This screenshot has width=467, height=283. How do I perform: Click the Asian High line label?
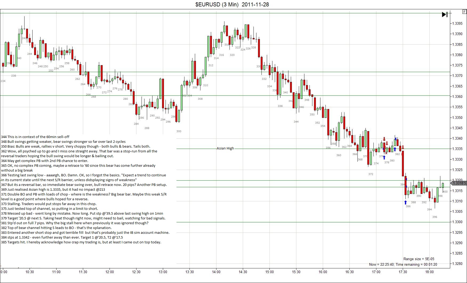[x=225, y=148]
